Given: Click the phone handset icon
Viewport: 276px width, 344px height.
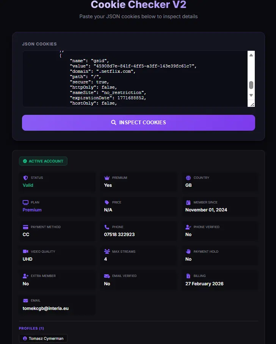Looking at the screenshot, I should (107, 227).
